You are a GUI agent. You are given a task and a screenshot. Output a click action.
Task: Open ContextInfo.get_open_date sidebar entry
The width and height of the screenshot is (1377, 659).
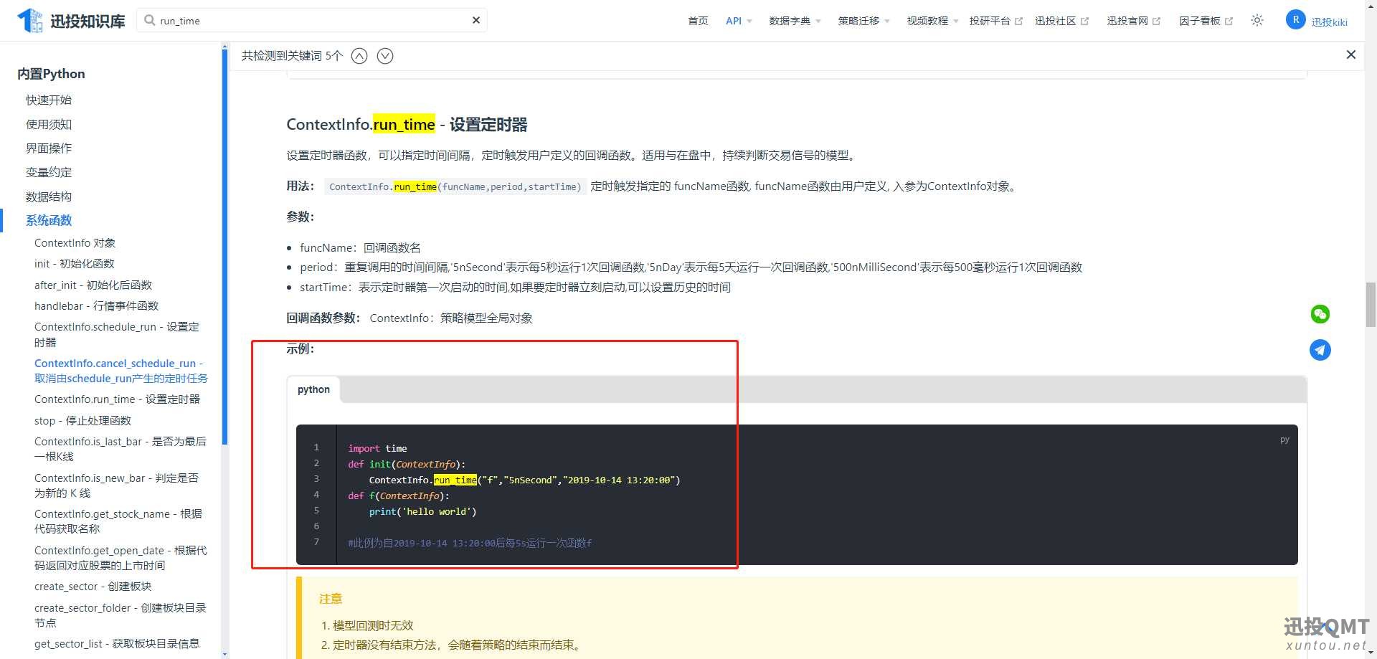[x=120, y=558]
